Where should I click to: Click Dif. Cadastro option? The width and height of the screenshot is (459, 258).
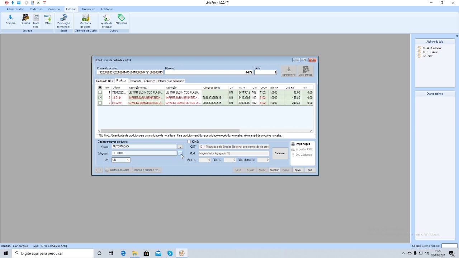click(302, 155)
